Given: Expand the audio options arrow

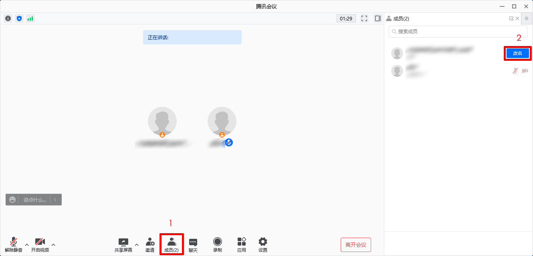Looking at the screenshot, I should [x=27, y=244].
